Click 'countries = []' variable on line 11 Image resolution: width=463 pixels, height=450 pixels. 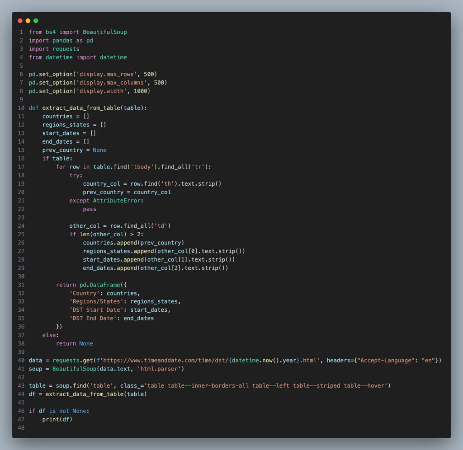click(66, 116)
